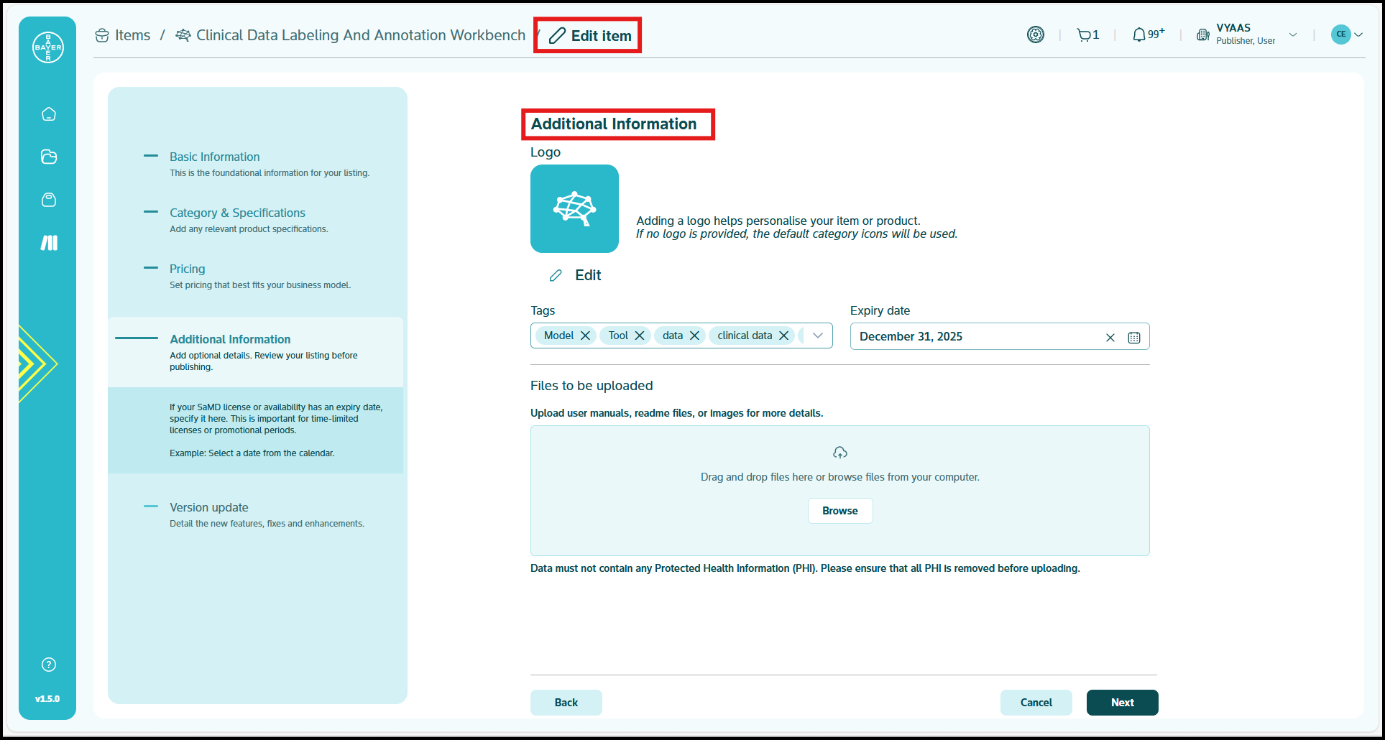Clear the expiry date with the X
This screenshot has width=1385, height=740.
(1110, 337)
